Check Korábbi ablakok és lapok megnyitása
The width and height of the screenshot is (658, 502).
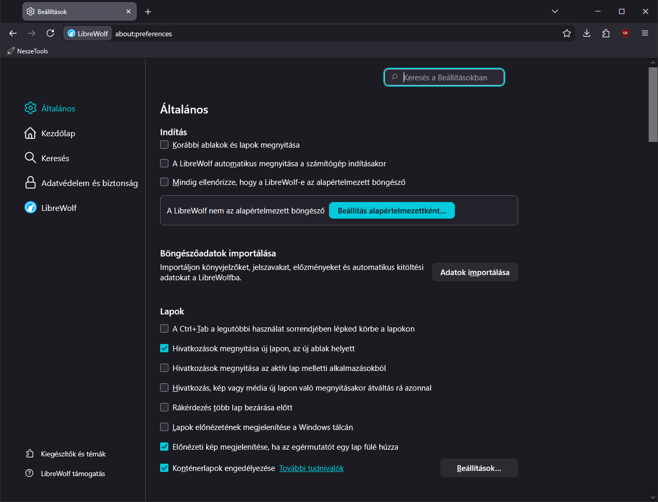(164, 145)
